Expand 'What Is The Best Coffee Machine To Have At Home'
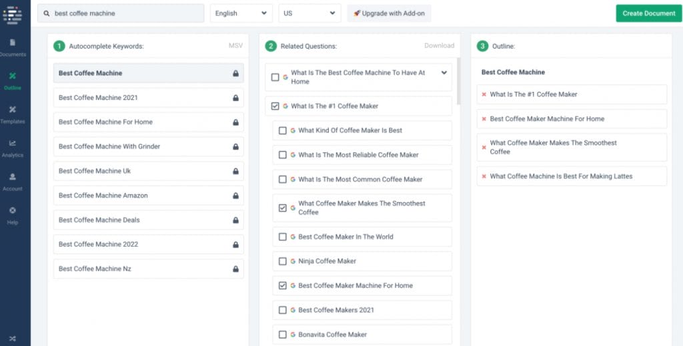 coord(444,73)
